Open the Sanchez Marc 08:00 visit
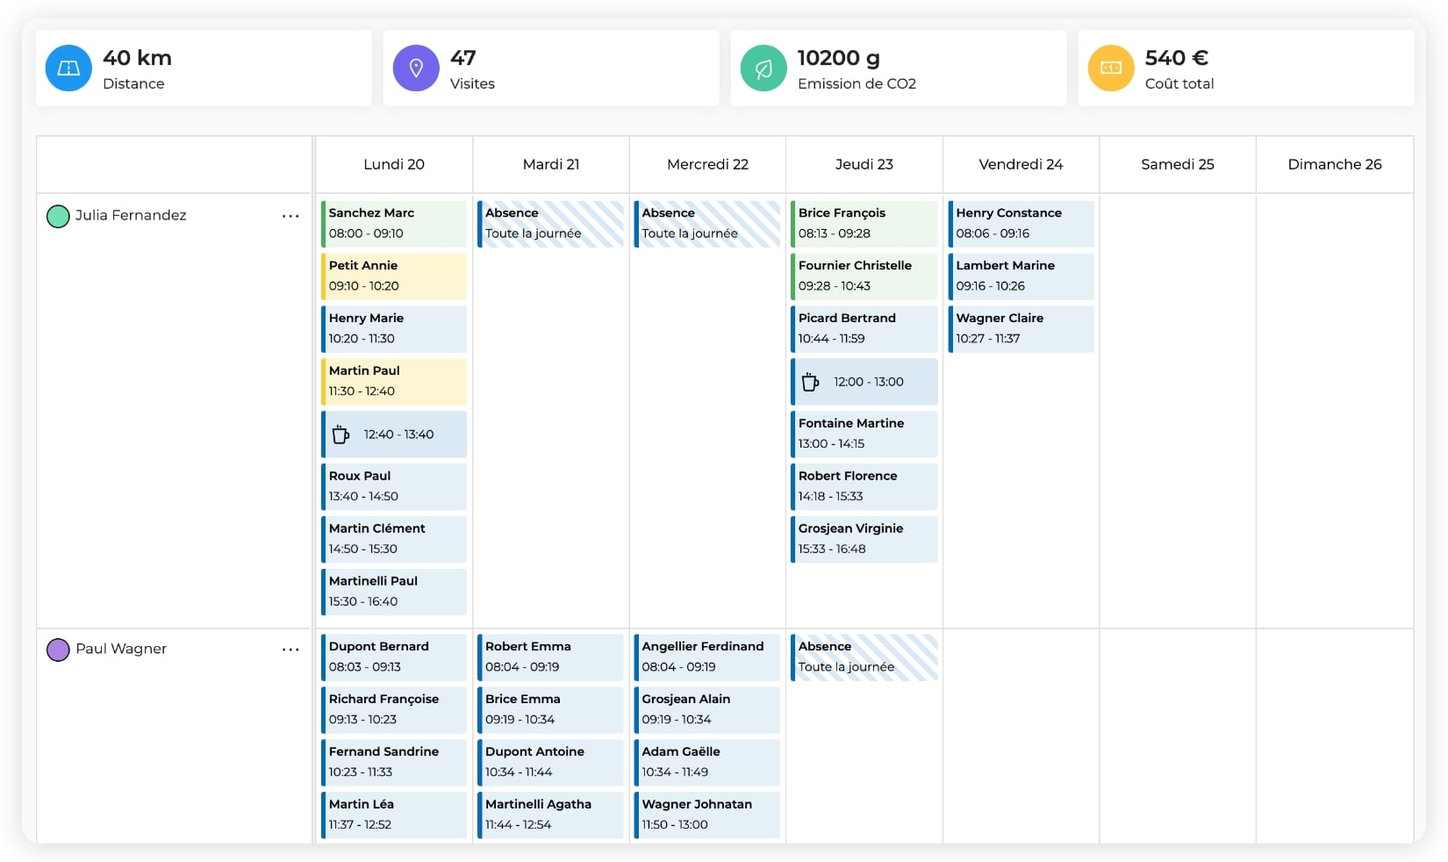The height and width of the screenshot is (862, 1448). [x=394, y=224]
